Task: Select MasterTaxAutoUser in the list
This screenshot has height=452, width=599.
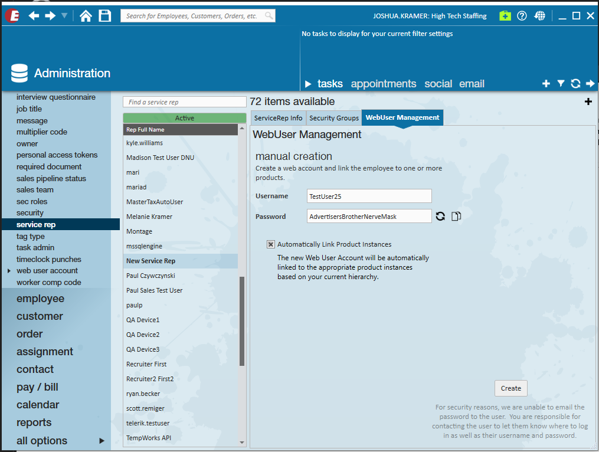Action: (x=181, y=202)
